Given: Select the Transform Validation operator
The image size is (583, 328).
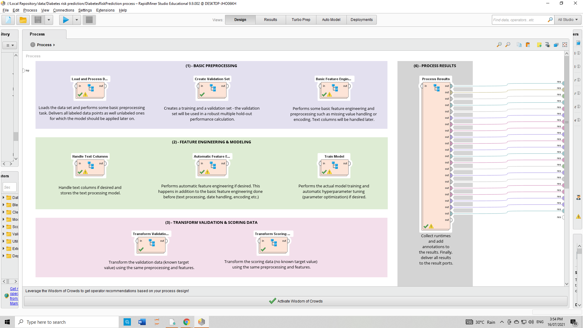Looking at the screenshot, I should pyautogui.click(x=152, y=245).
